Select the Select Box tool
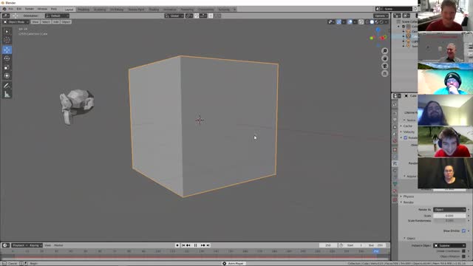Viewport: 473px width, 266px height. point(7,31)
